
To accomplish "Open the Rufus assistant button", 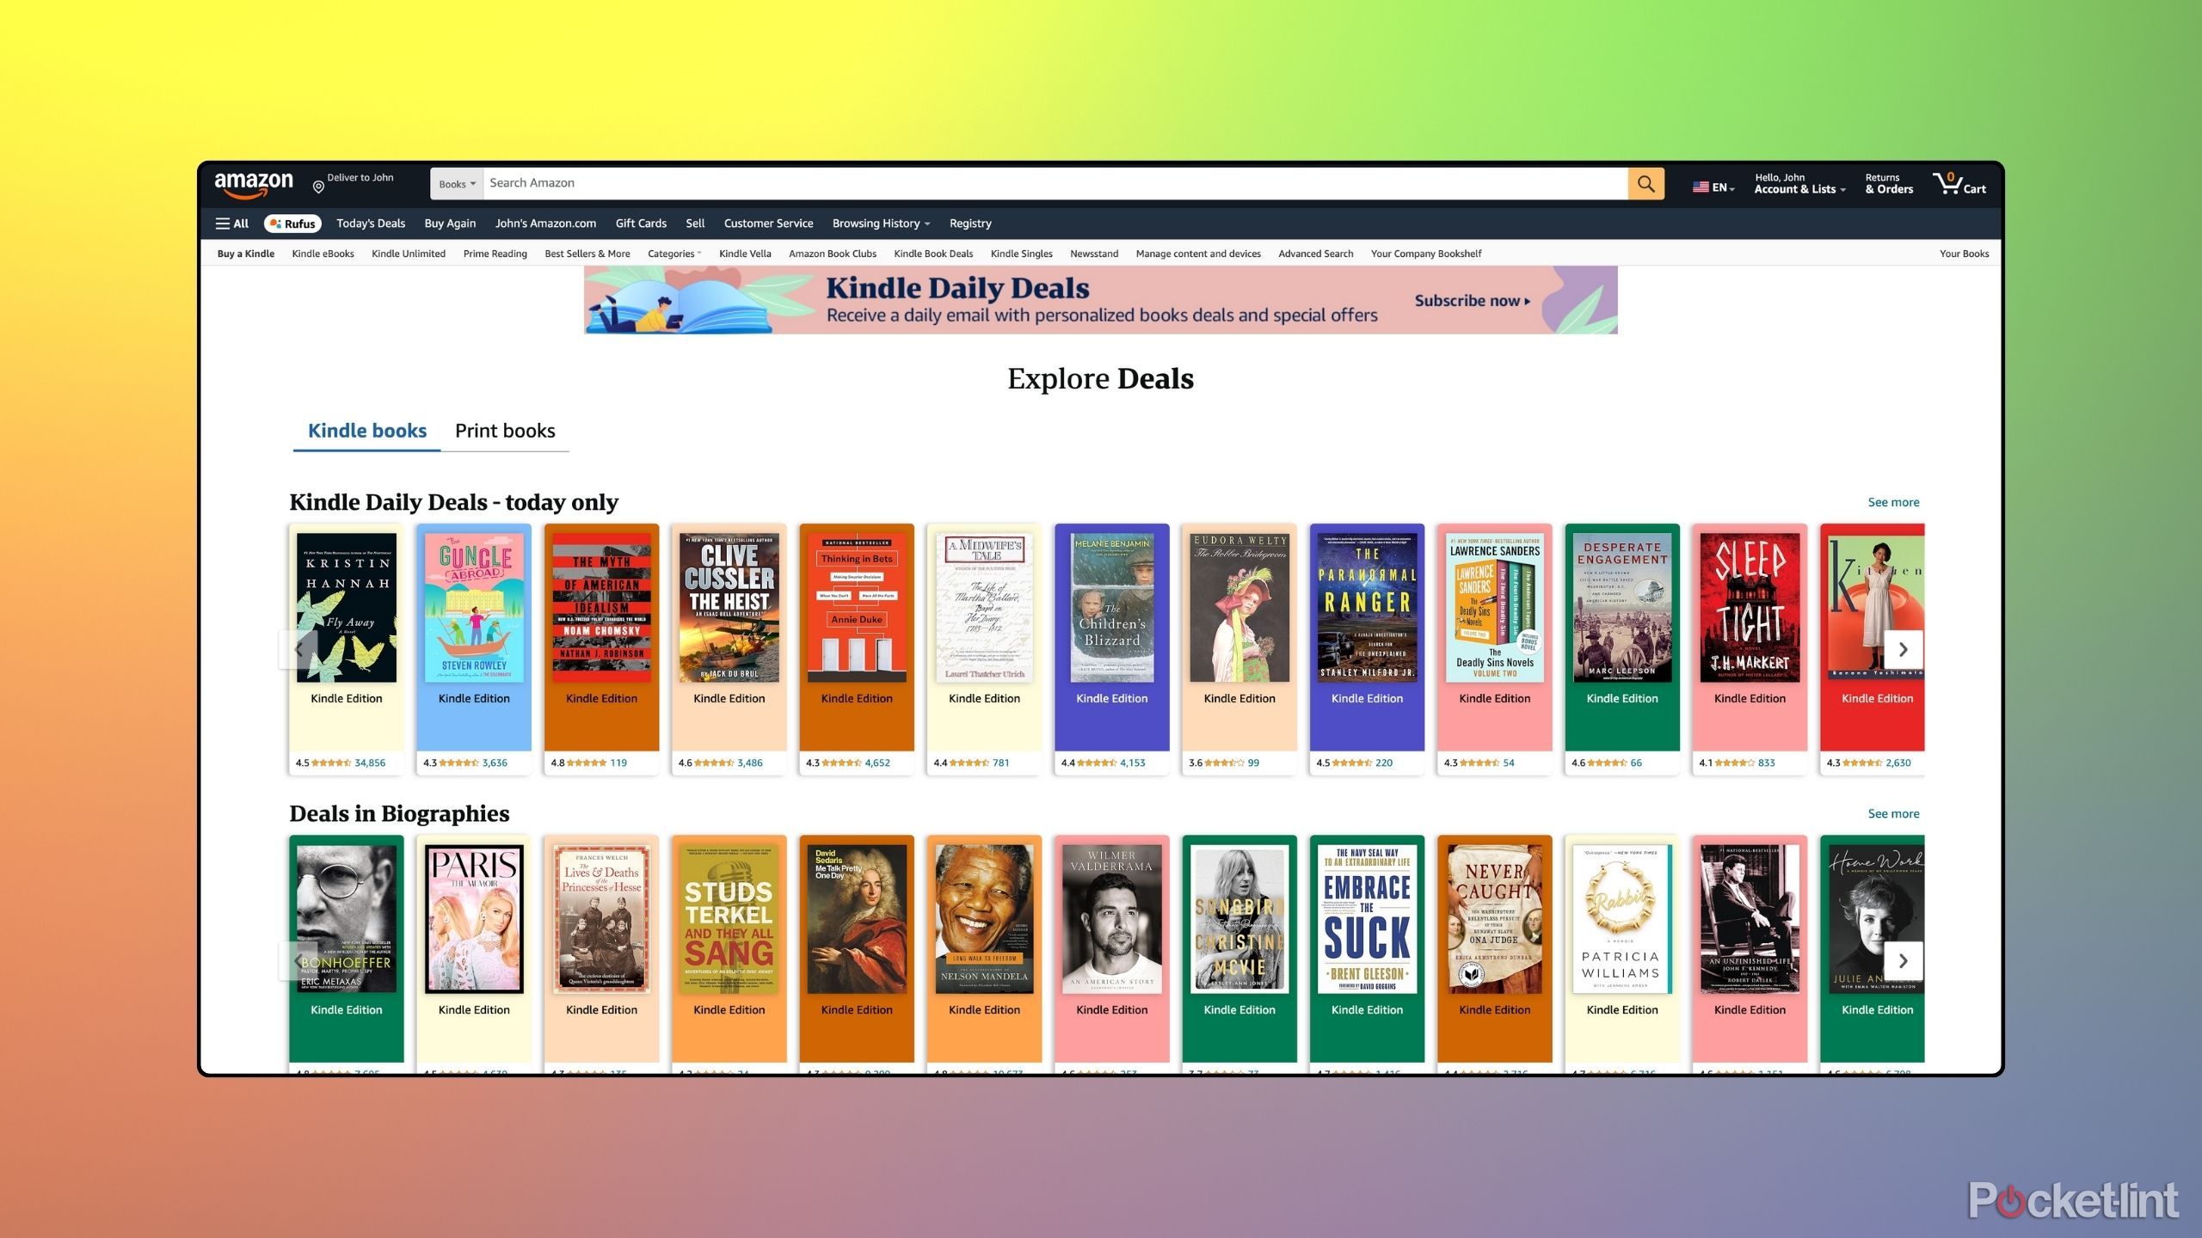I will coord(292,224).
